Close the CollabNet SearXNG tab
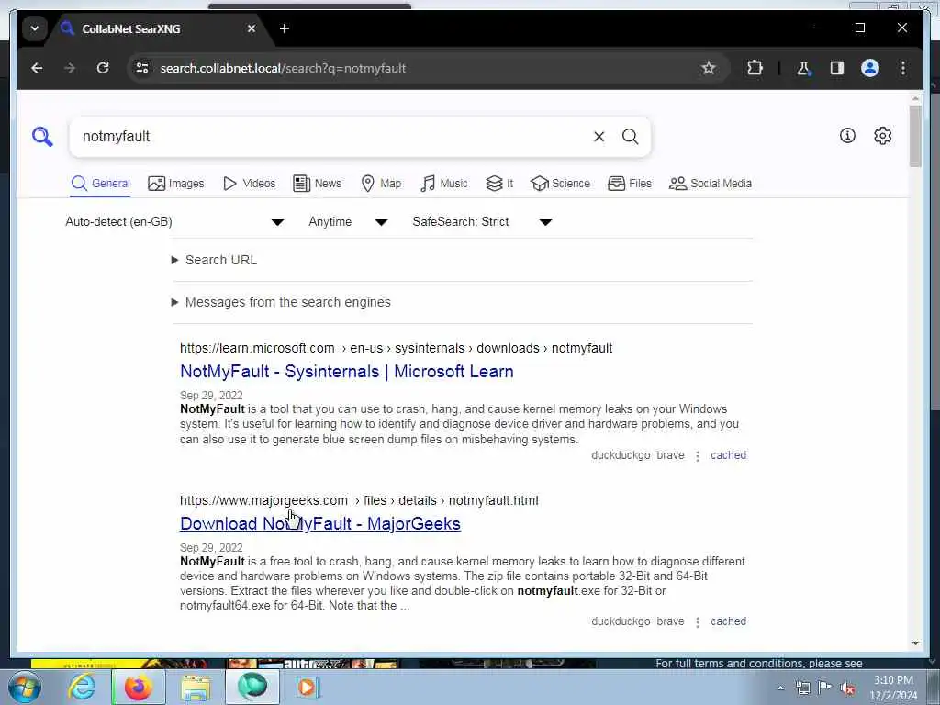Screen dimensions: 940x705 tap(252, 28)
